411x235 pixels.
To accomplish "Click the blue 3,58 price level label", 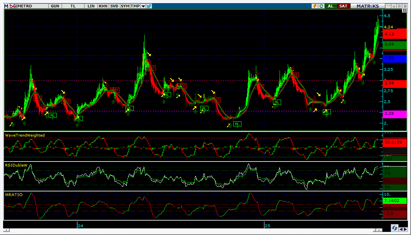I will [x=395, y=58].
